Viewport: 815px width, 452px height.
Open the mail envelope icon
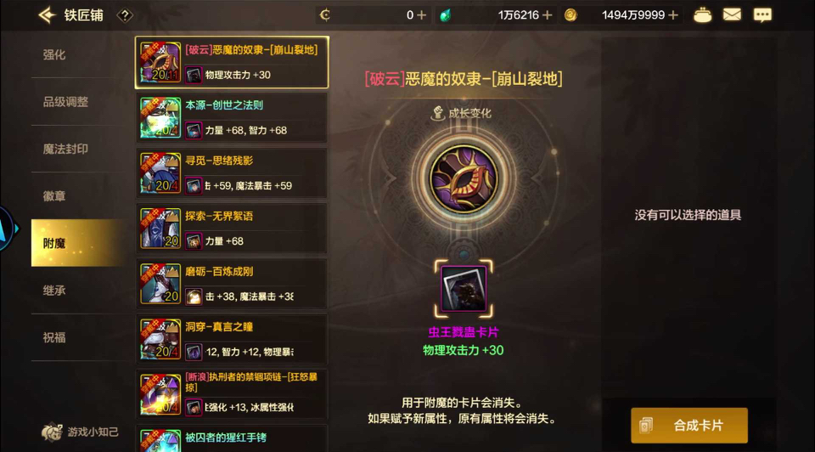[x=732, y=15]
